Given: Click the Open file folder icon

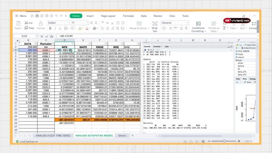Looking at the screenshot, I should (x=32, y=16).
